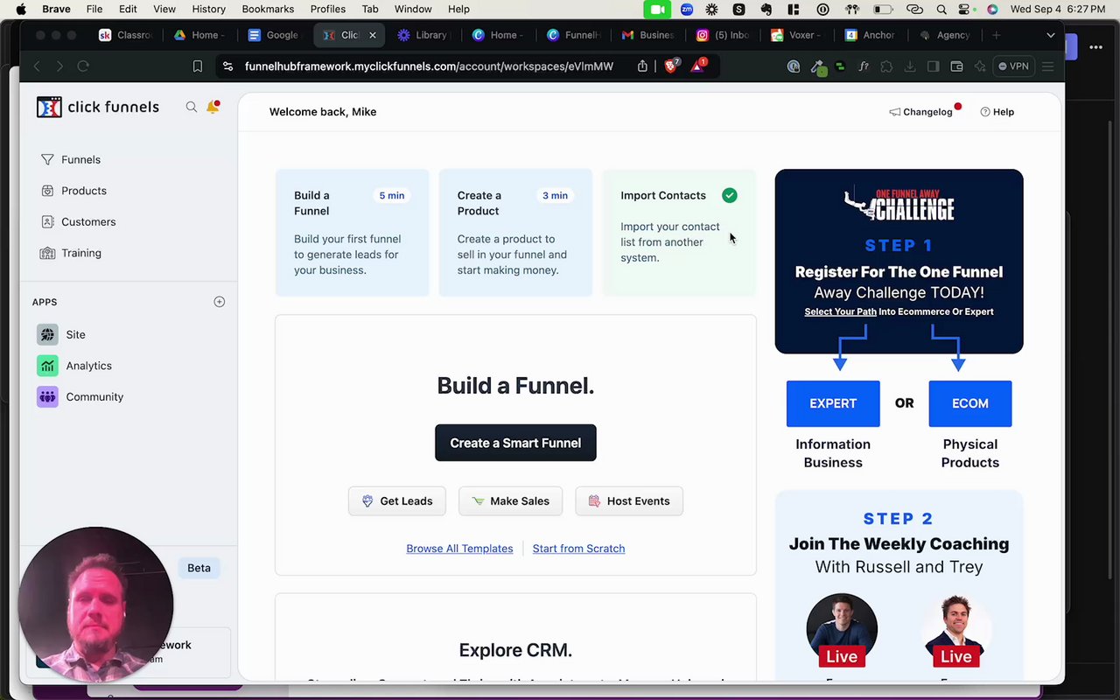Open the Changelog
Image resolution: width=1120 pixels, height=700 pixels.
(x=921, y=112)
